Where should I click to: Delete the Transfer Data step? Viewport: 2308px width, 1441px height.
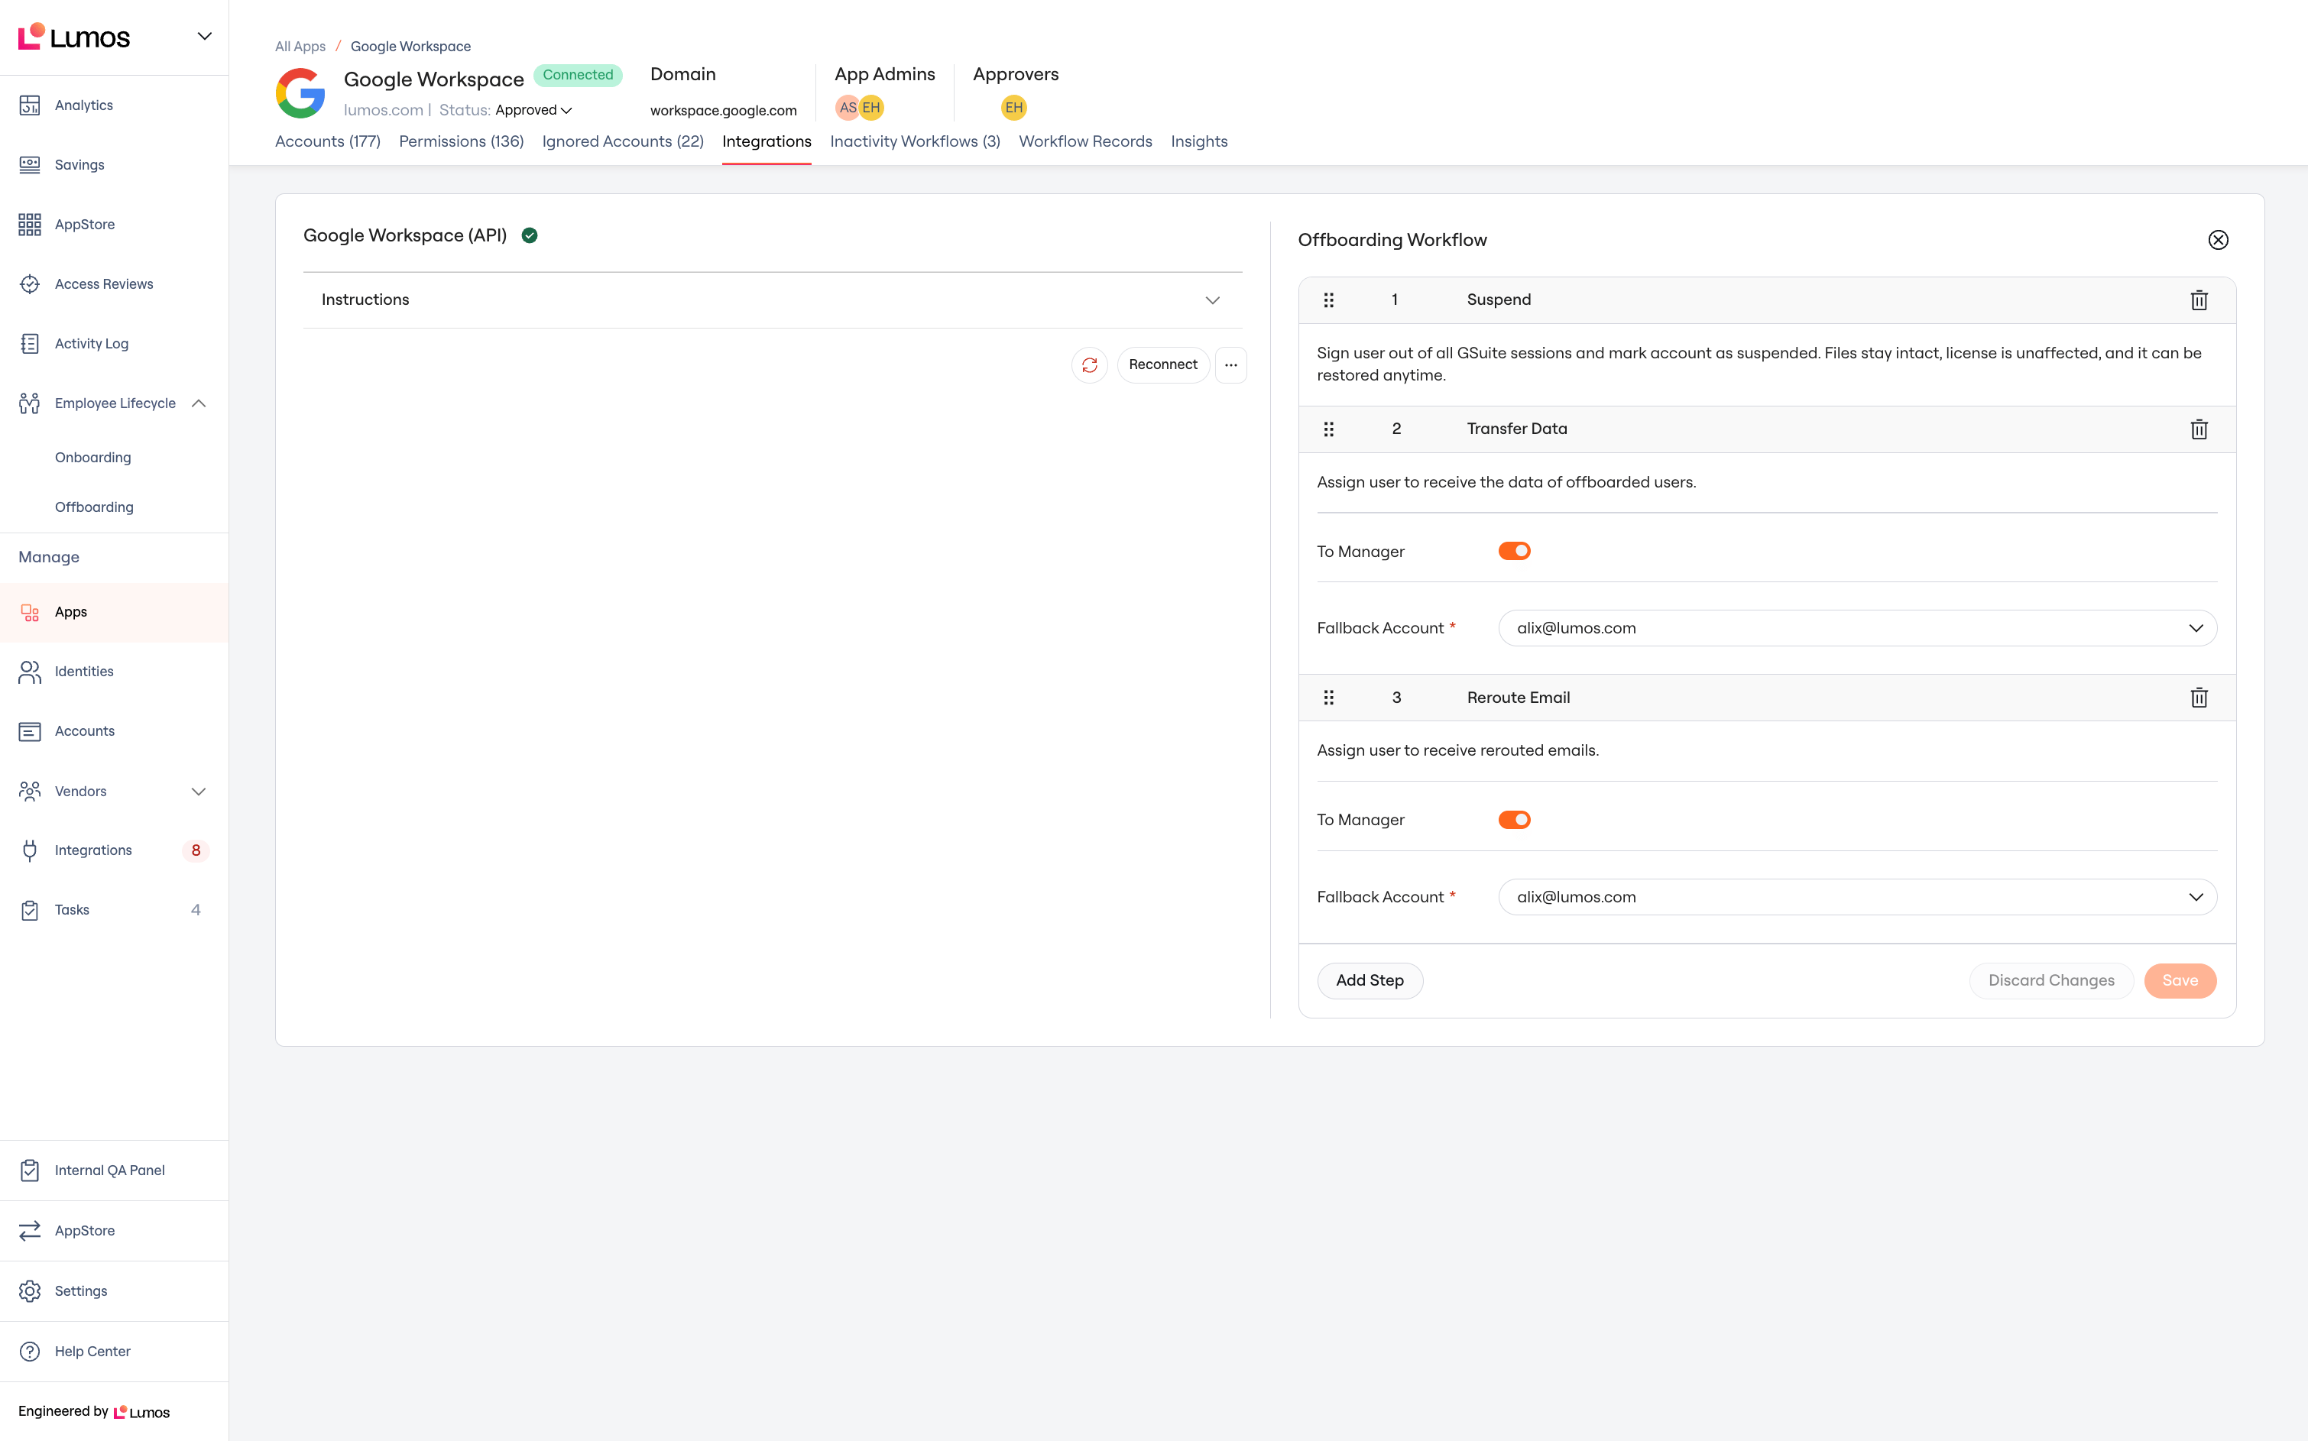click(x=2199, y=429)
